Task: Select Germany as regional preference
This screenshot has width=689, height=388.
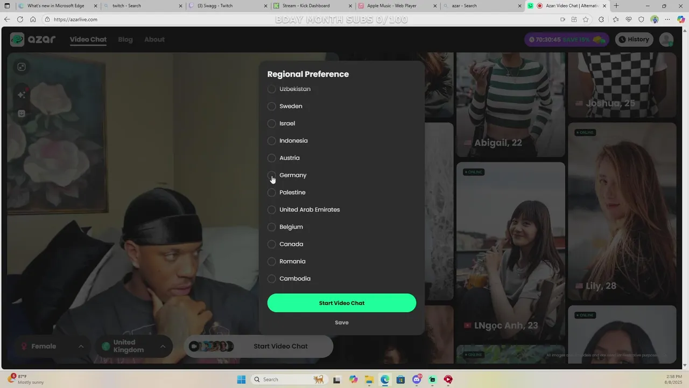Action: 272,175
